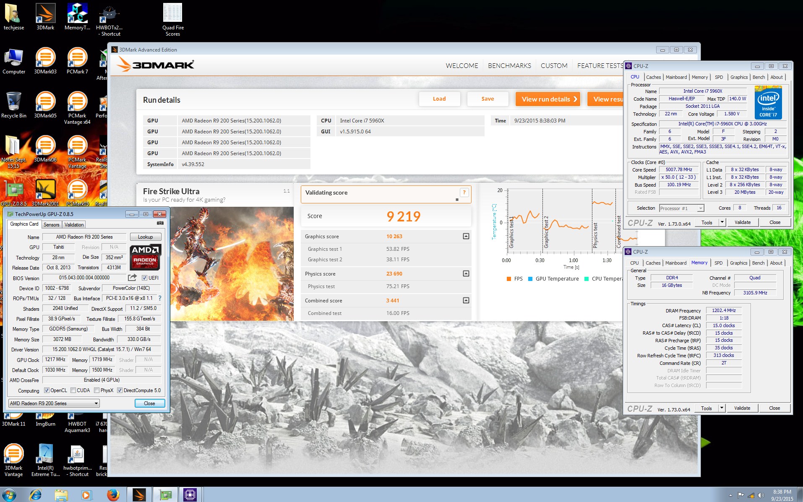Image resolution: width=803 pixels, height=502 pixels.
Task: Open the CUSTOM tab in 3DMark
Action: point(554,66)
